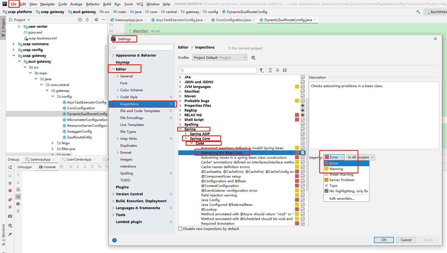Toggle the Field injection warning checkbox
This screenshot has height=253, width=447.
303,195
